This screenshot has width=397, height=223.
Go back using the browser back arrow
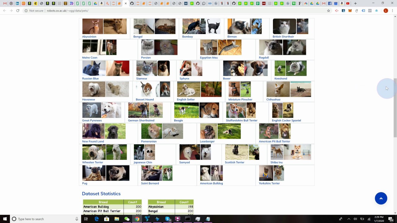click(4, 11)
